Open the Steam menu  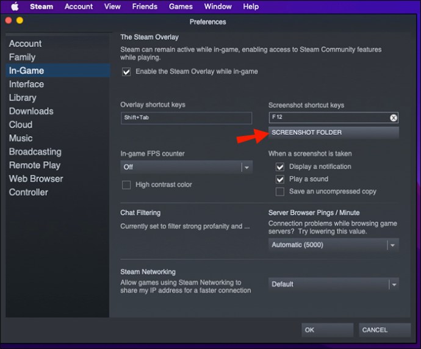pyautogui.click(x=41, y=7)
